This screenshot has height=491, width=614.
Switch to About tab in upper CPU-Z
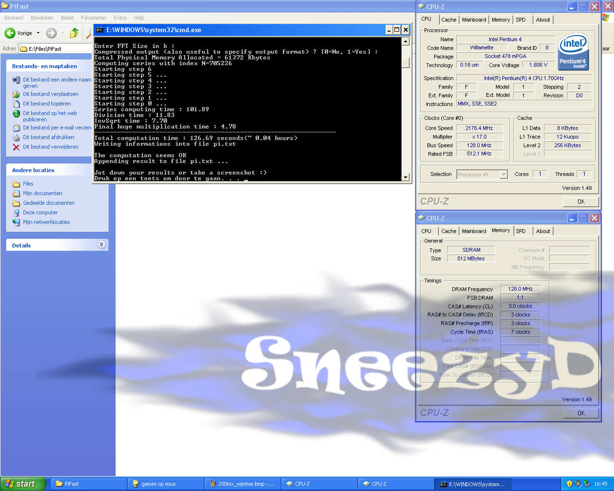(543, 20)
